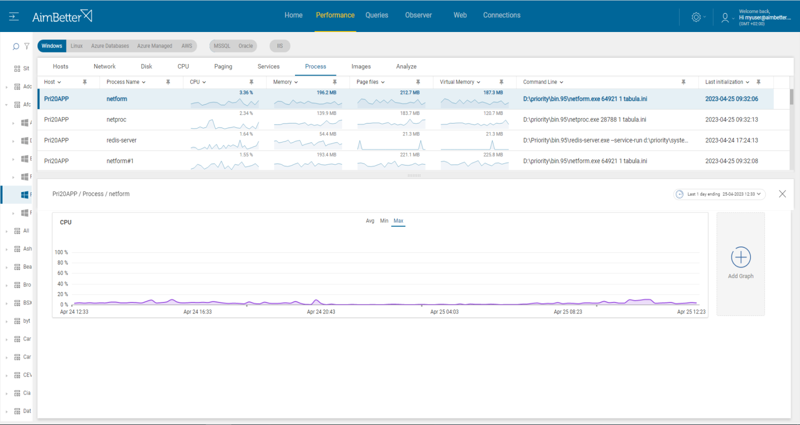Image resolution: width=800 pixels, height=425 pixels.
Task: Select the IIS toggle
Action: [x=280, y=46]
